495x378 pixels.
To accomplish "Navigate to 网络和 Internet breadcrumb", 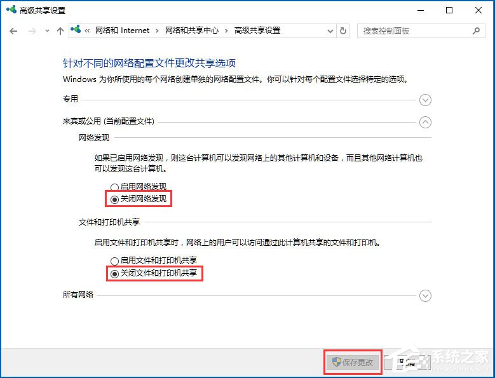I will pyautogui.click(x=122, y=30).
